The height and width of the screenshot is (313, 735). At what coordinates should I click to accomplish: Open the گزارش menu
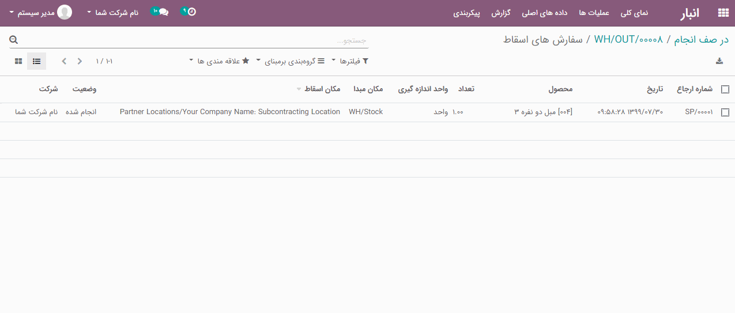501,13
